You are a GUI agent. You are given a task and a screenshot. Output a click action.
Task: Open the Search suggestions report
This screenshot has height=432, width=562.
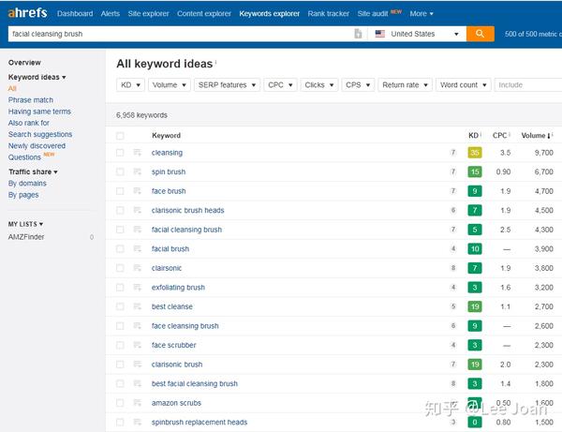tap(40, 134)
